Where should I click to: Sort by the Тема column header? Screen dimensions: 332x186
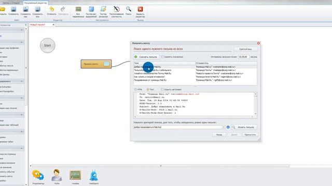[x=164, y=63]
